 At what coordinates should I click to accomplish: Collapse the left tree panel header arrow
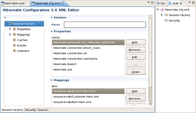(x=5, y=18)
